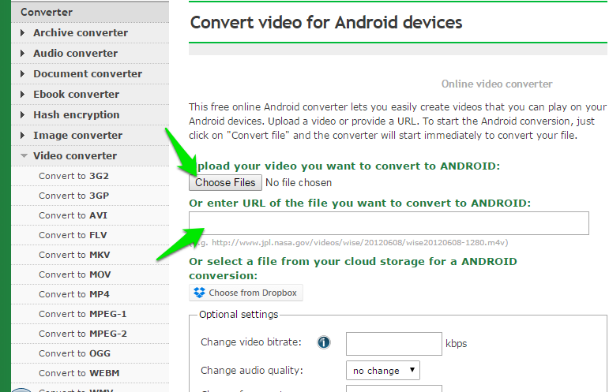Open Convert to OGG link
The image size is (609, 392).
pyautogui.click(x=74, y=353)
